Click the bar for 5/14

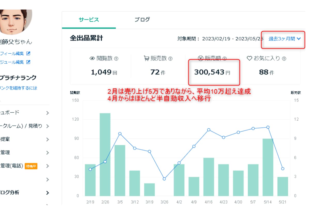[268, 167]
